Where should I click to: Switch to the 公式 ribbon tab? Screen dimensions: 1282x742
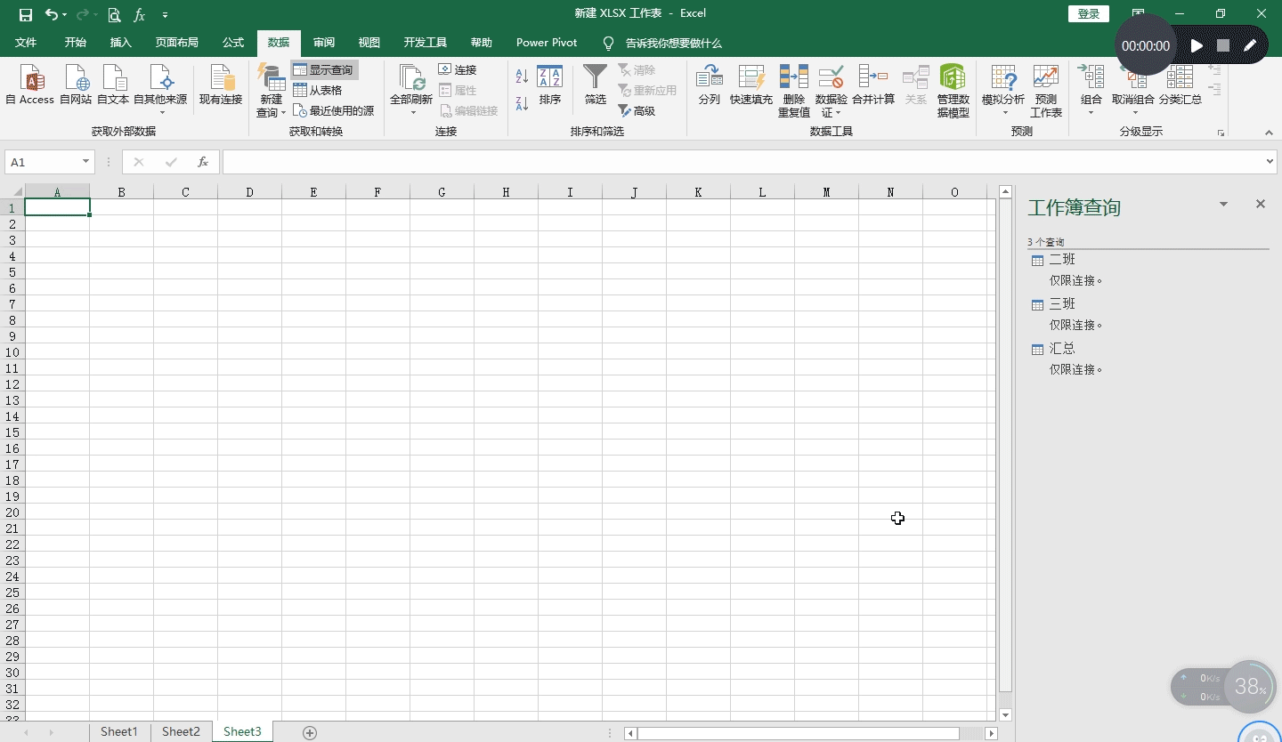click(233, 43)
